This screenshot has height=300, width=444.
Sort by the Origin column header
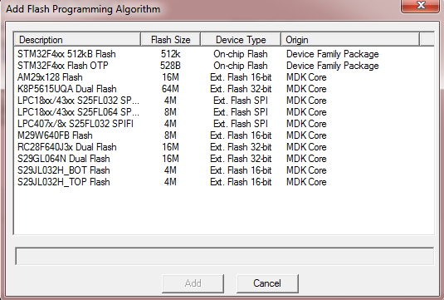tap(350, 40)
